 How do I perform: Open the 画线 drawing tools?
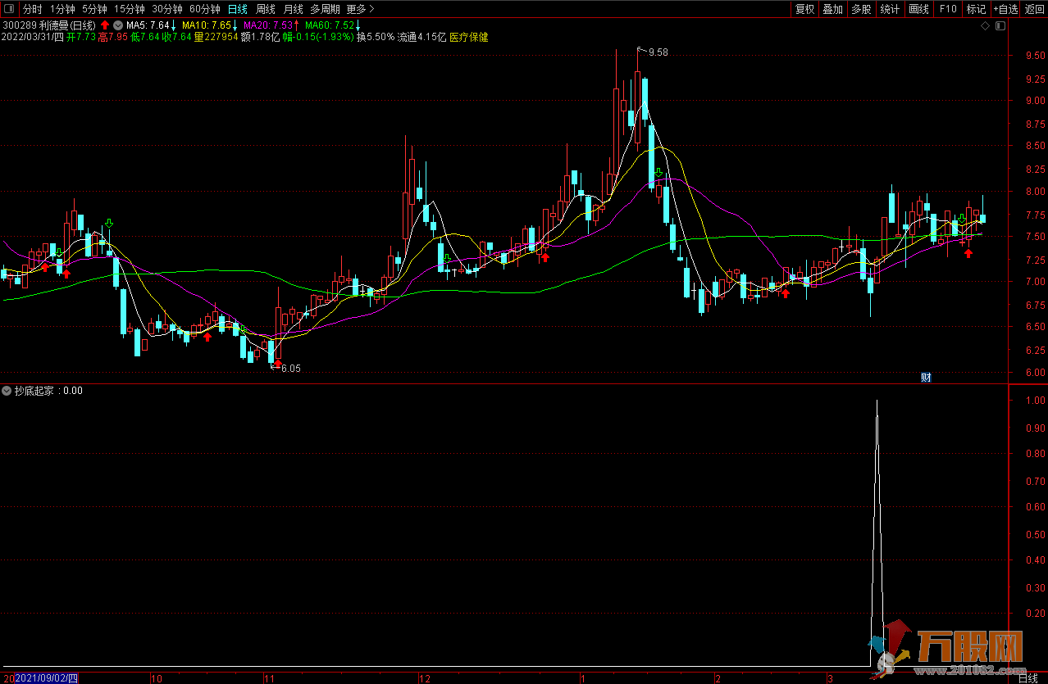[x=919, y=9]
